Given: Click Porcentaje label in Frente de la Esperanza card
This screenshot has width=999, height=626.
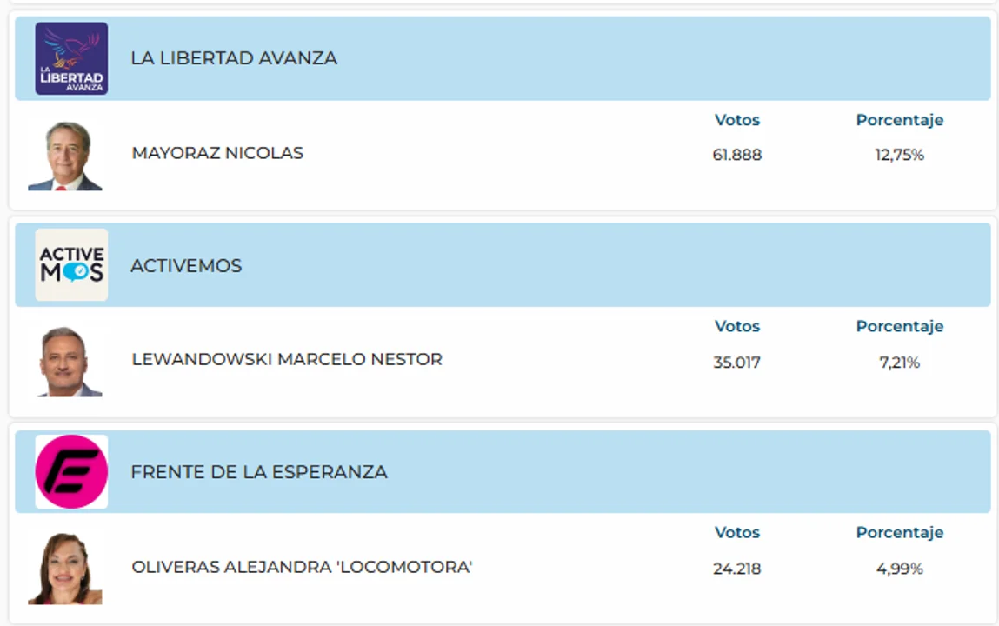Looking at the screenshot, I should [900, 532].
